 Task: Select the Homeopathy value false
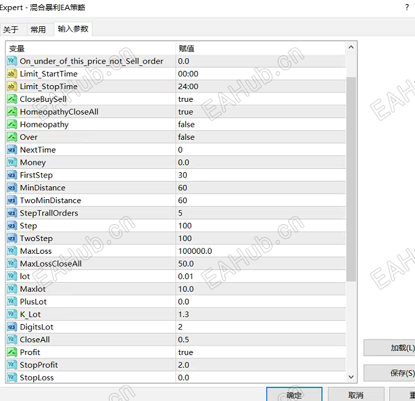click(x=187, y=124)
